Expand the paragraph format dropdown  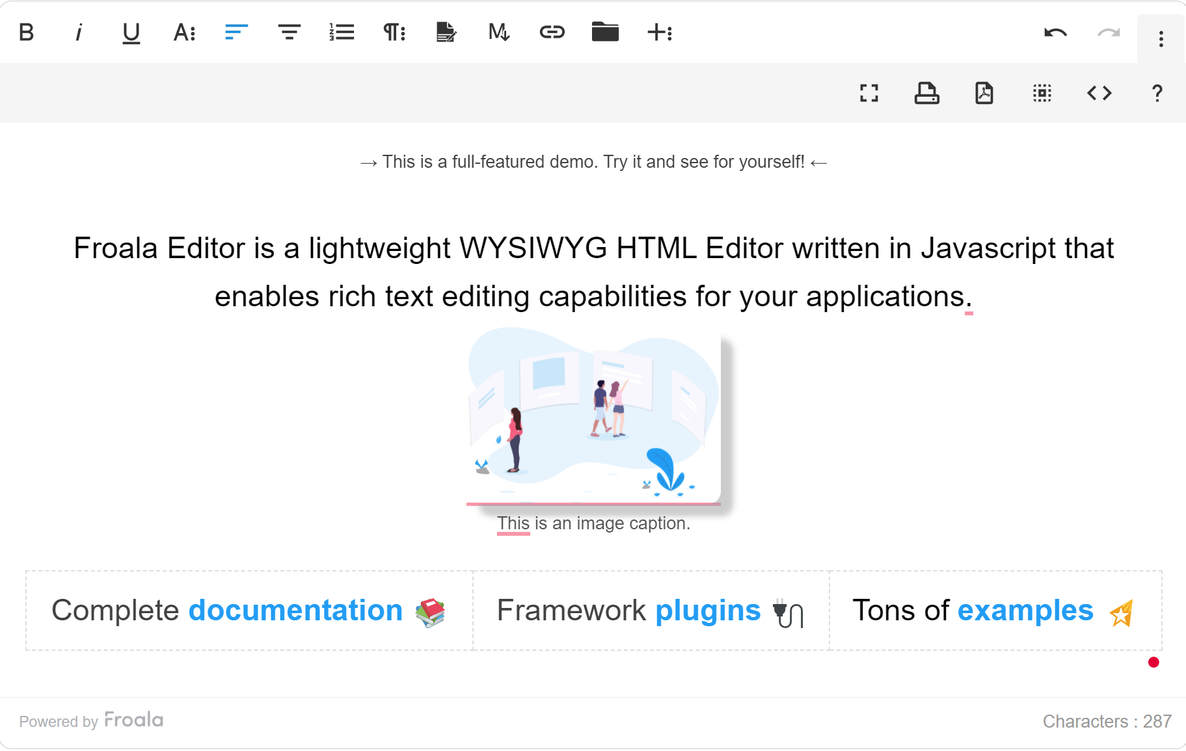click(393, 33)
